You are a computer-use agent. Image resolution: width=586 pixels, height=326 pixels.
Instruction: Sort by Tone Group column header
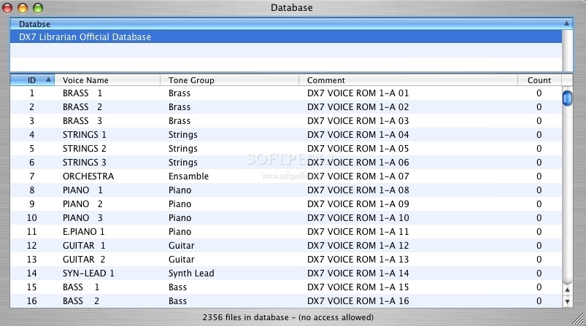pos(229,80)
